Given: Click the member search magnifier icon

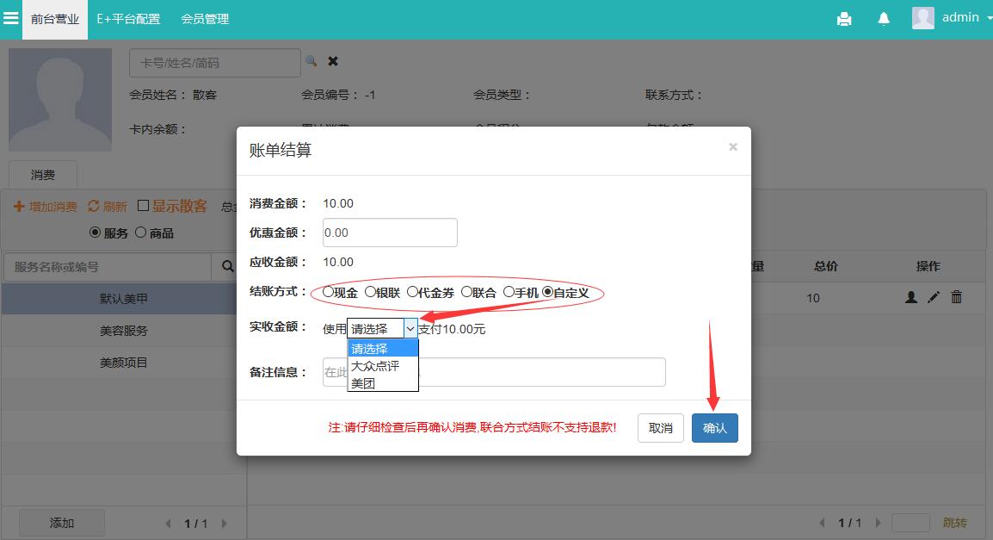Looking at the screenshot, I should (311, 62).
